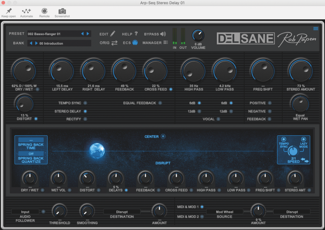The image size is (325, 230).
Task: Click the Keep open pin icon
Action: (x=9, y=11)
